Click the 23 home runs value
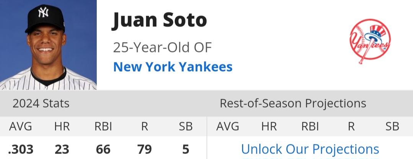 click(62, 149)
